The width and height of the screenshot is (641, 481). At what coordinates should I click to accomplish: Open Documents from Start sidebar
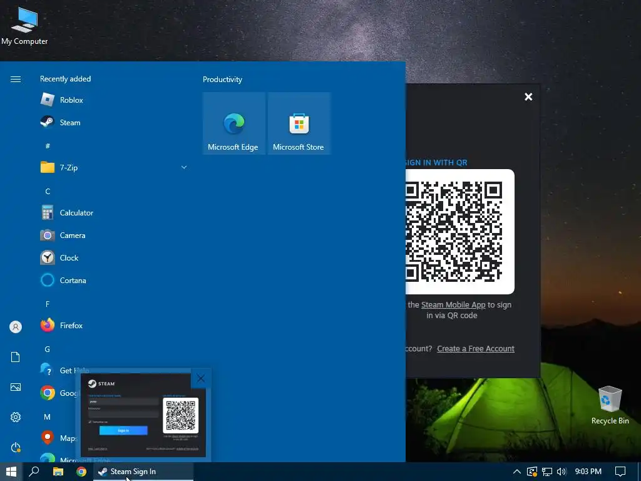click(x=16, y=357)
